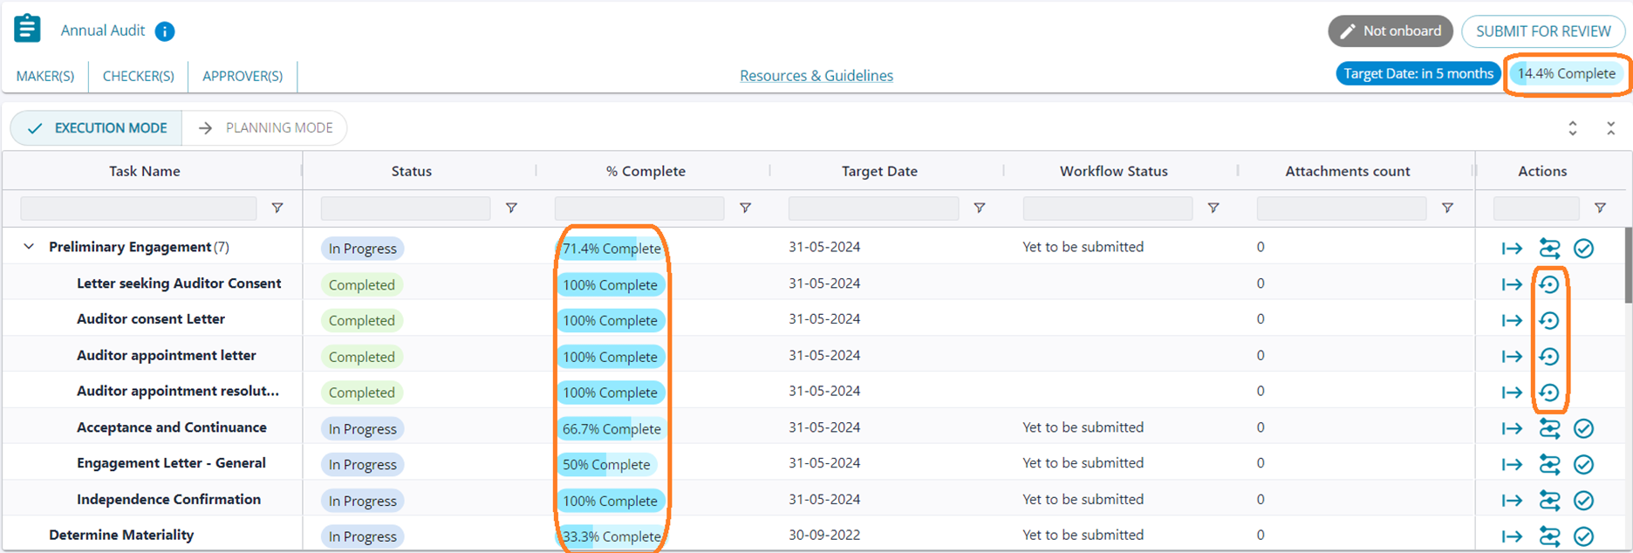The width and height of the screenshot is (1633, 553).
Task: Click the 33.3% Complete progress bar
Action: (x=611, y=536)
